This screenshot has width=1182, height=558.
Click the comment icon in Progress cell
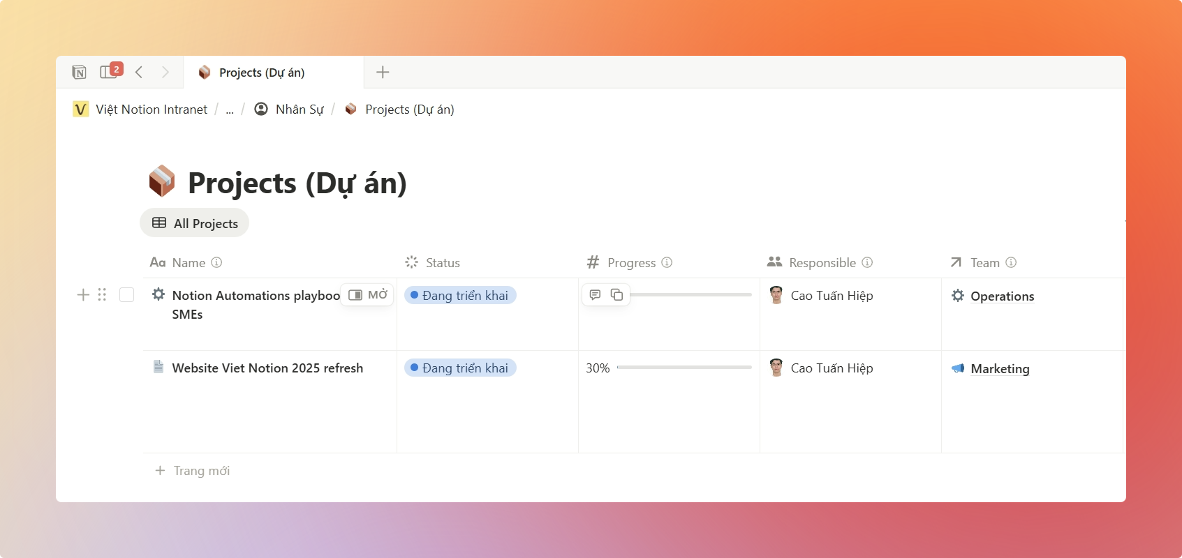pyautogui.click(x=595, y=295)
